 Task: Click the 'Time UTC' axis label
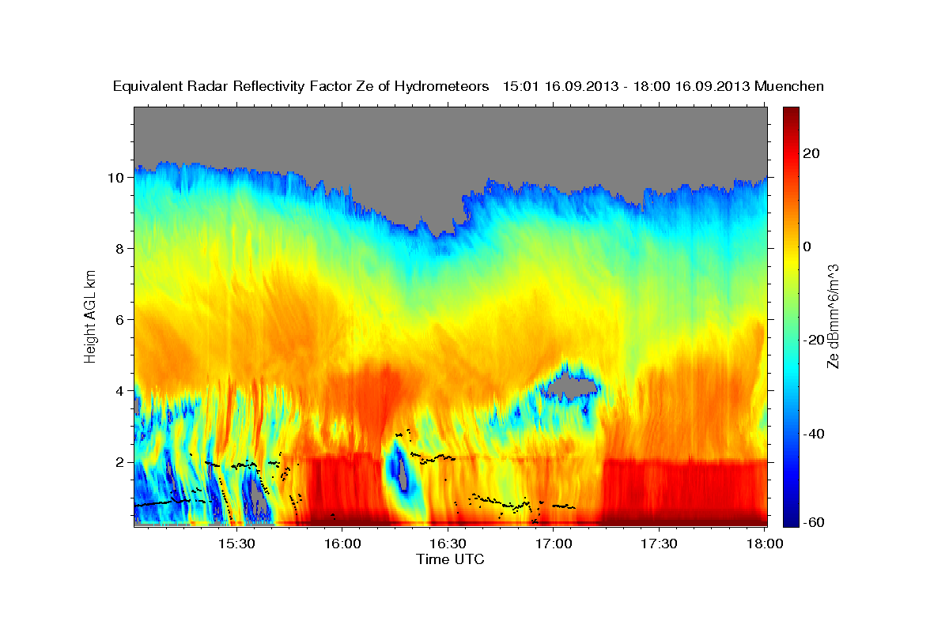pyautogui.click(x=450, y=559)
